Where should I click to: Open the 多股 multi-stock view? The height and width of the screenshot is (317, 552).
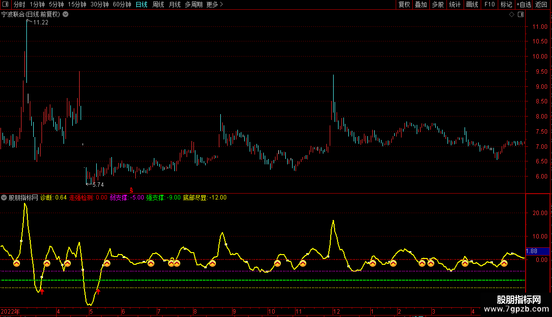[x=438, y=4]
